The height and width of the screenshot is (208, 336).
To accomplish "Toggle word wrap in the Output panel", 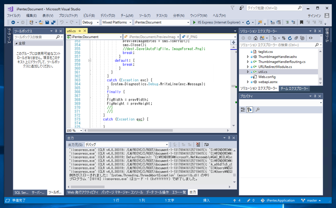I will tap(206, 145).
